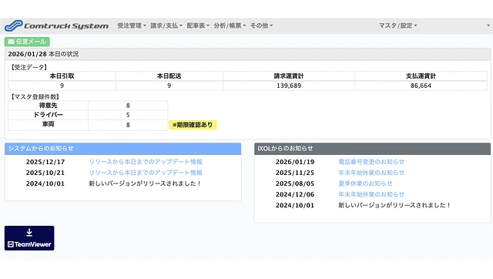
Task: Open the 2024/12/06 年末年始休業のお知らせ link
Action: pyautogui.click(x=371, y=194)
